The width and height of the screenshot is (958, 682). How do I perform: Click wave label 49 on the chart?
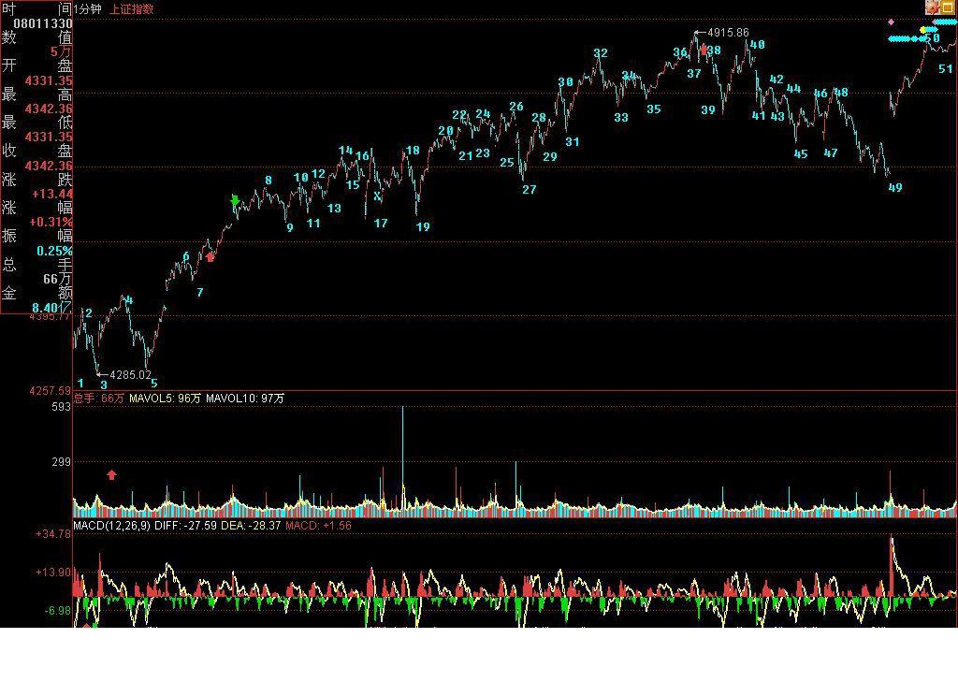895,188
